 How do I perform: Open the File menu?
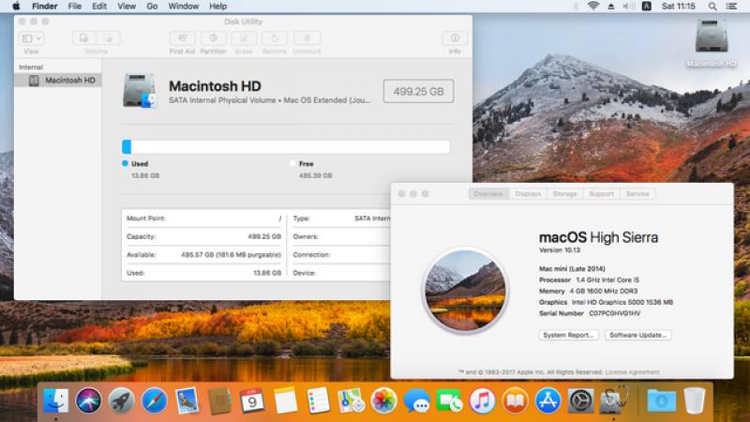tap(75, 7)
